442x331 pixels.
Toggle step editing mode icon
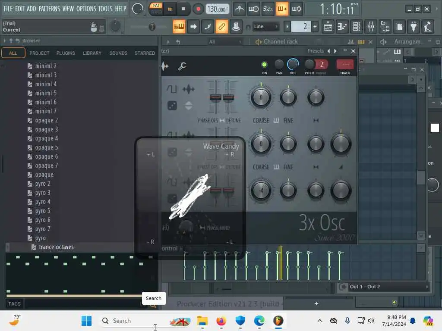coord(208,27)
